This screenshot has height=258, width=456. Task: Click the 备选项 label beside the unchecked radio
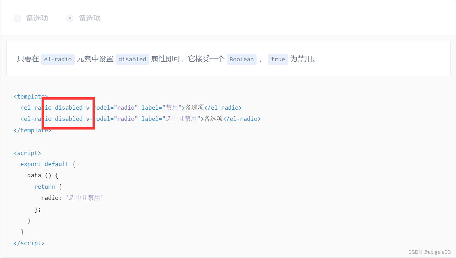[x=37, y=18]
